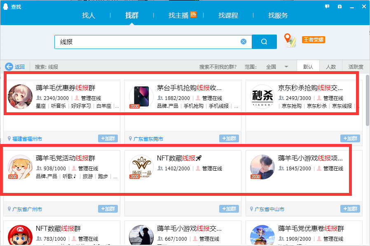
Task: Open the 找主播 tab
Action: point(178,16)
